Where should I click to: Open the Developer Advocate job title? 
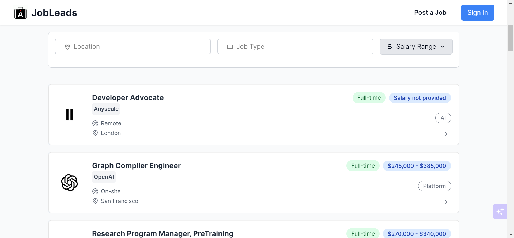tap(128, 98)
